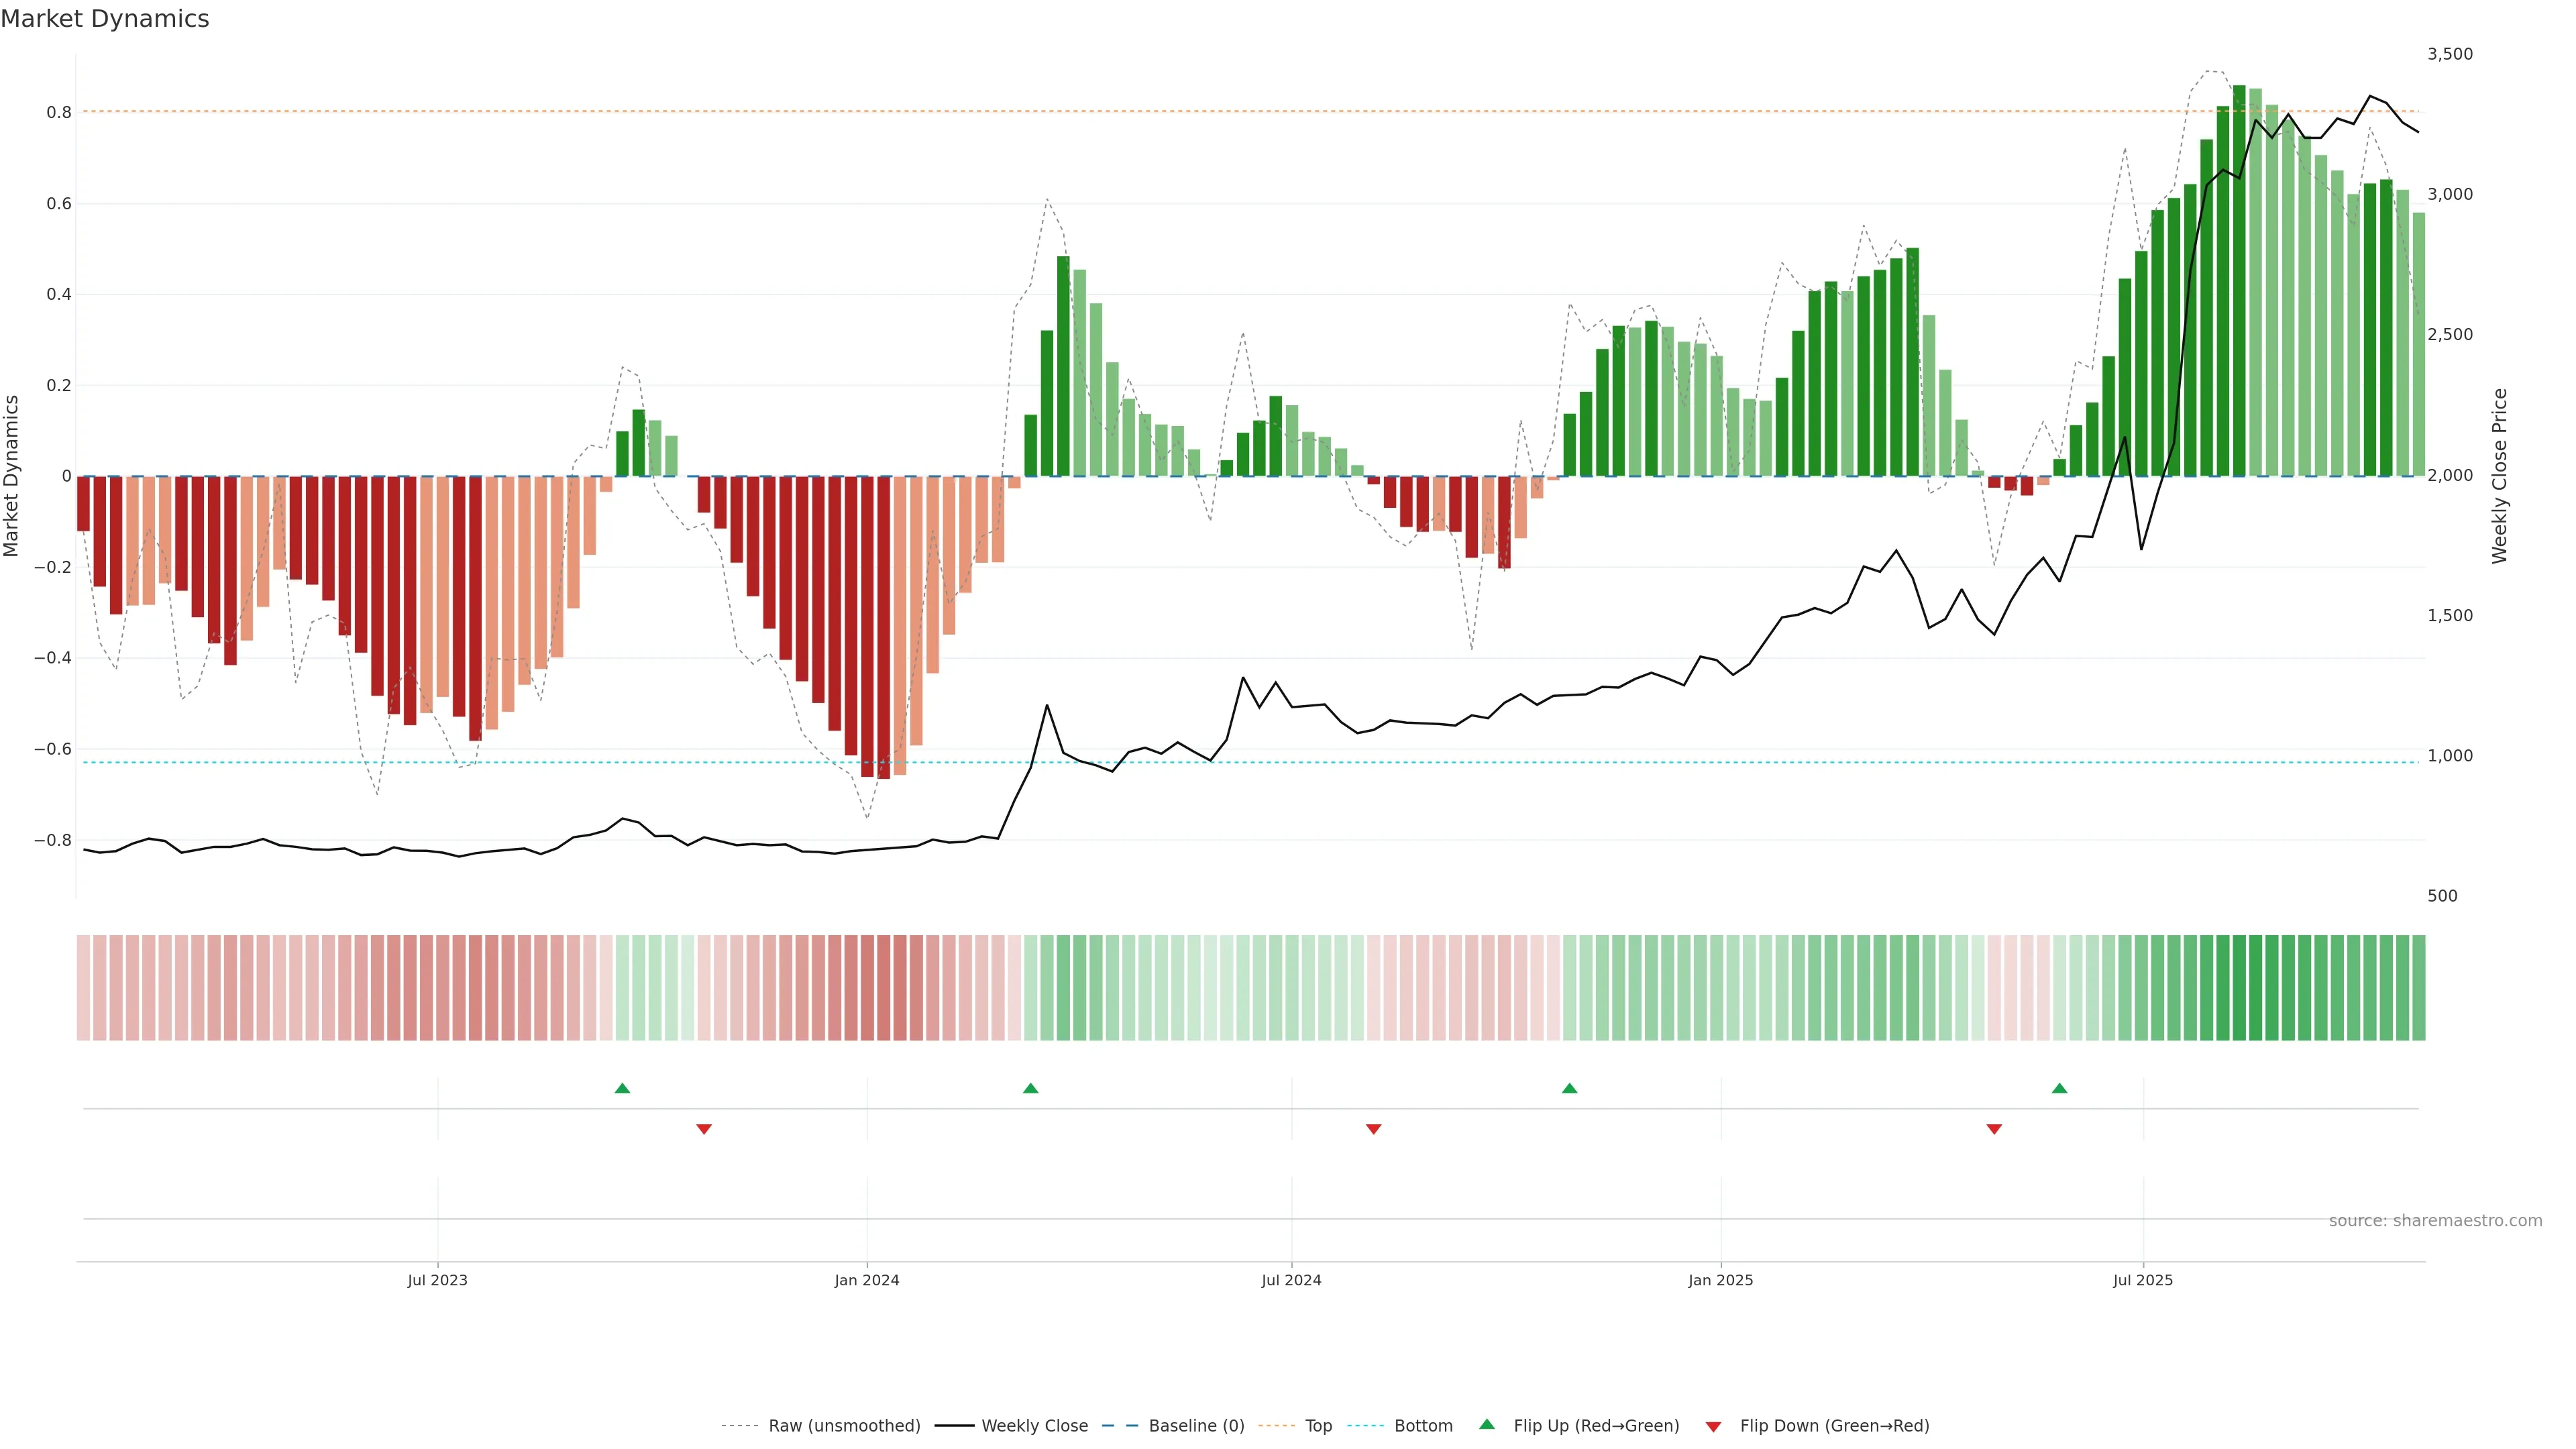Click the third green flip-up triangle marker

click(1569, 1088)
